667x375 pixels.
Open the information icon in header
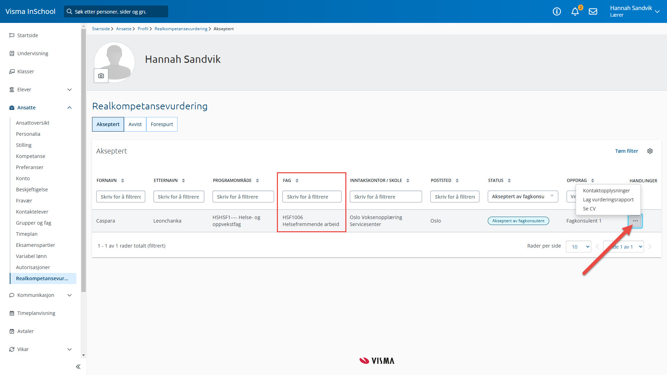pyautogui.click(x=557, y=11)
